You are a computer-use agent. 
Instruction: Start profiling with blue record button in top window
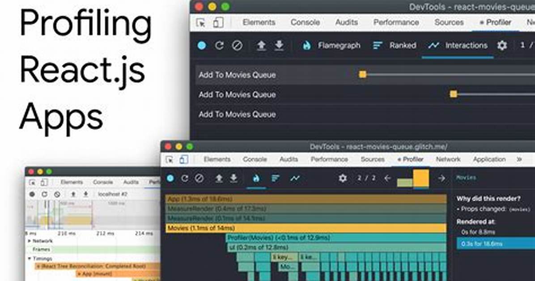click(x=202, y=45)
